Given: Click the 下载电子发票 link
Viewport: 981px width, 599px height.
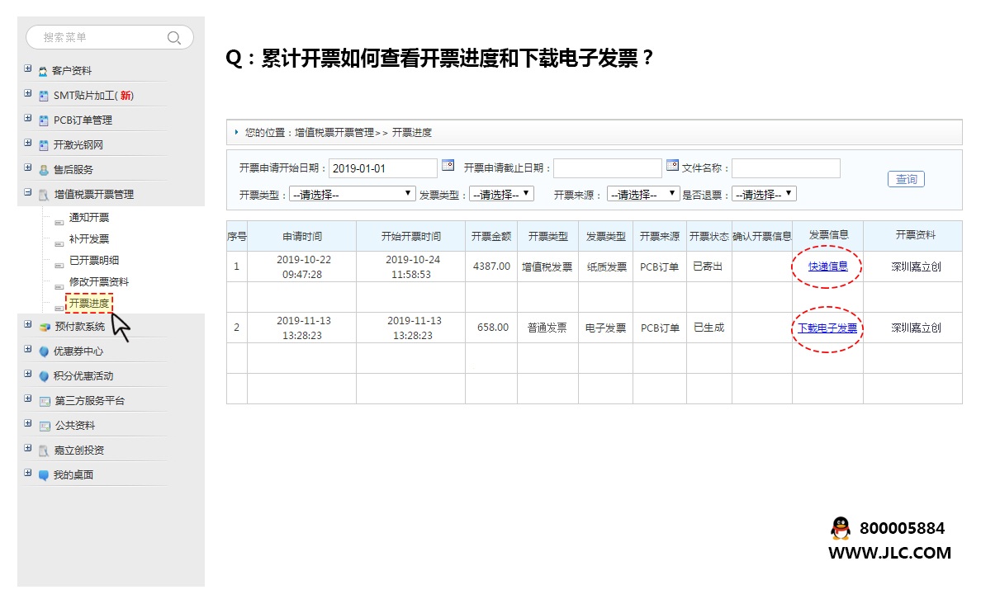Looking at the screenshot, I should (x=827, y=328).
